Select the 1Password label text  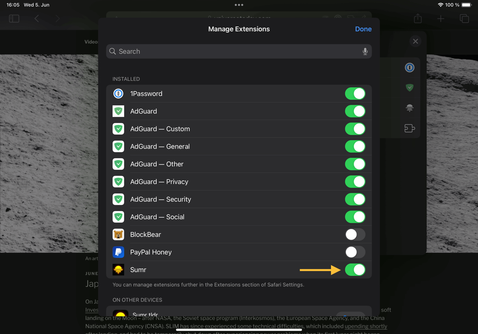point(146,94)
